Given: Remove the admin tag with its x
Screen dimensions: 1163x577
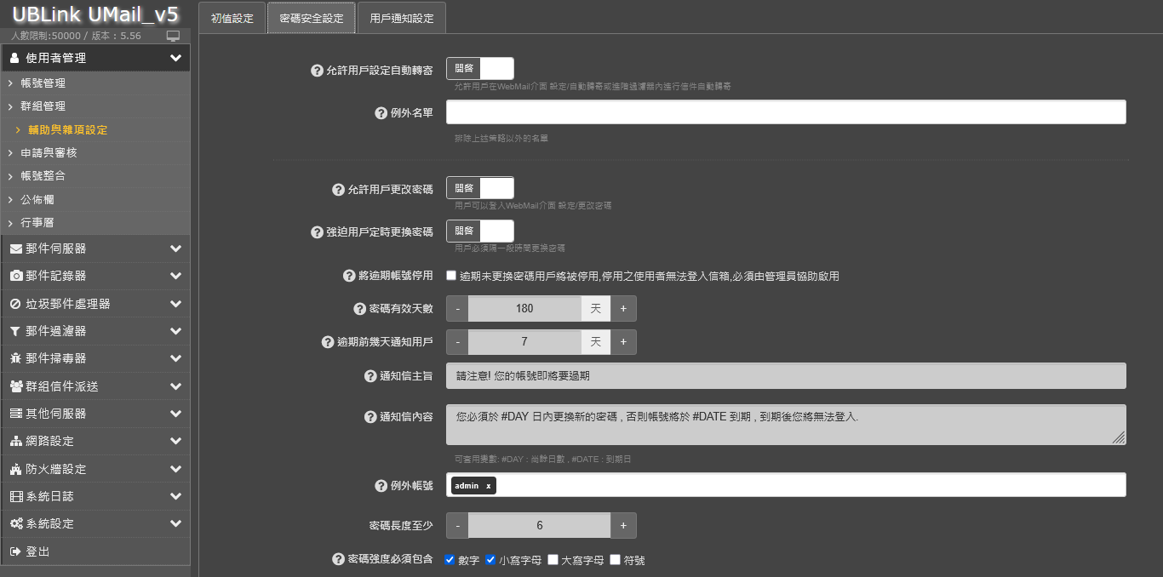Looking at the screenshot, I should tap(488, 486).
